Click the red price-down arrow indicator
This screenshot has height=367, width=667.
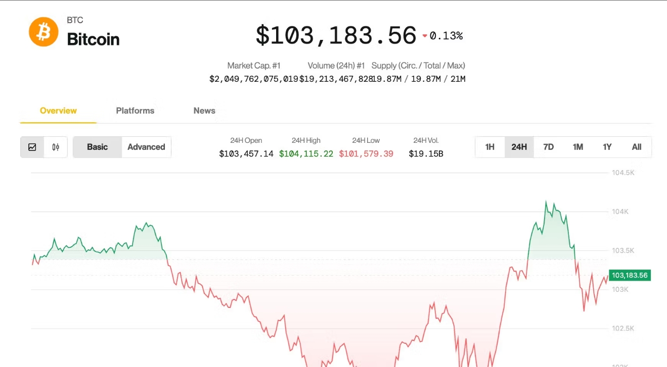(x=425, y=36)
